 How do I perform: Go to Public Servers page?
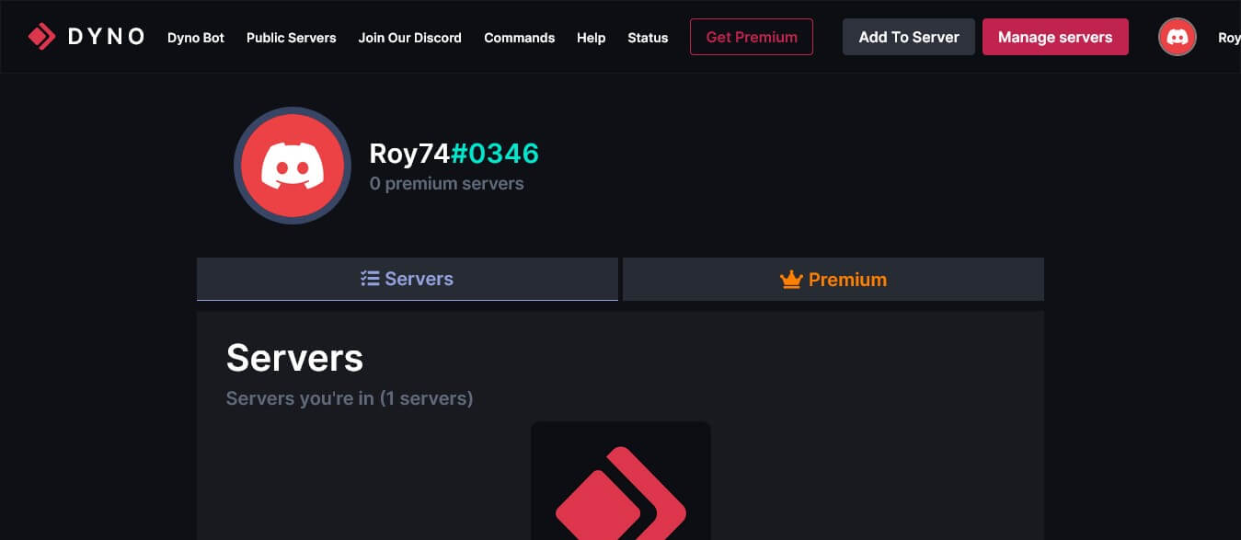coord(292,38)
